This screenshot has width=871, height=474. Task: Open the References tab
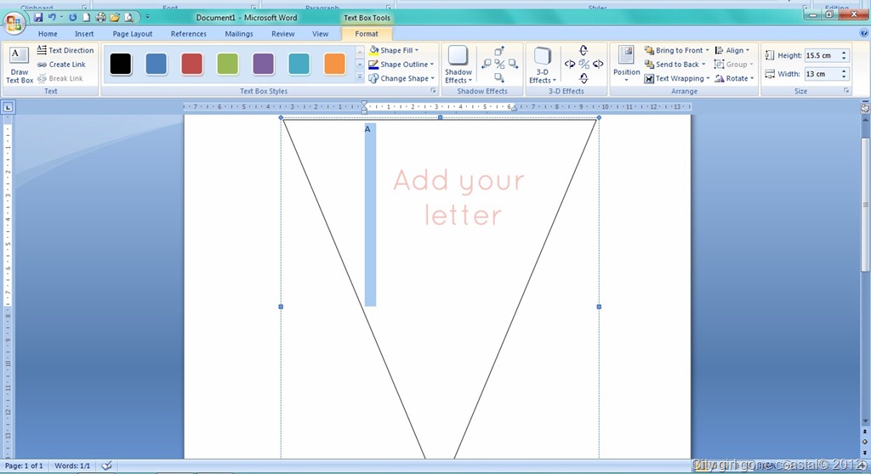pyautogui.click(x=188, y=34)
